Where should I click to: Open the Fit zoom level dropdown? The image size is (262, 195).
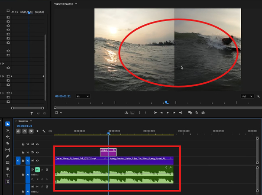pos(83,96)
